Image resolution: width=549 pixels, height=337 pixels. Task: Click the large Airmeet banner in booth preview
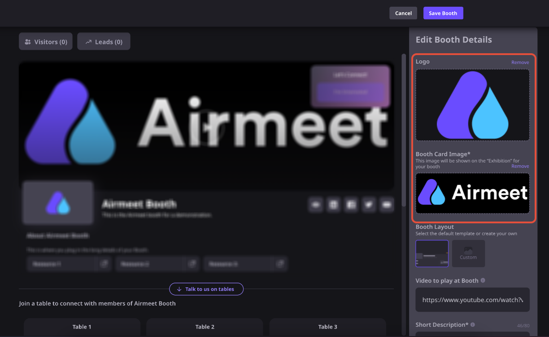206,126
